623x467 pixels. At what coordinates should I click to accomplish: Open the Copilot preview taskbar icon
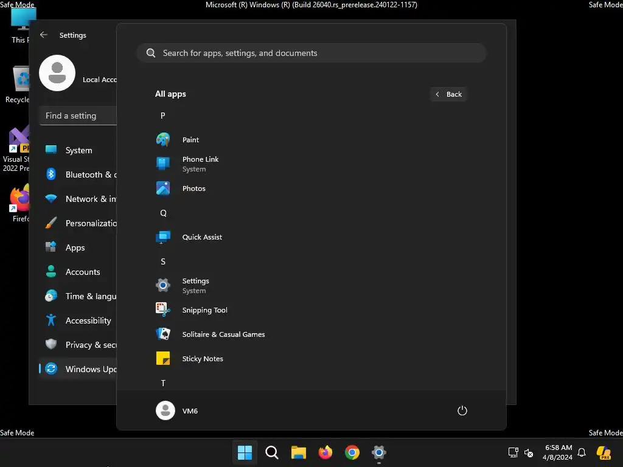(x=604, y=452)
